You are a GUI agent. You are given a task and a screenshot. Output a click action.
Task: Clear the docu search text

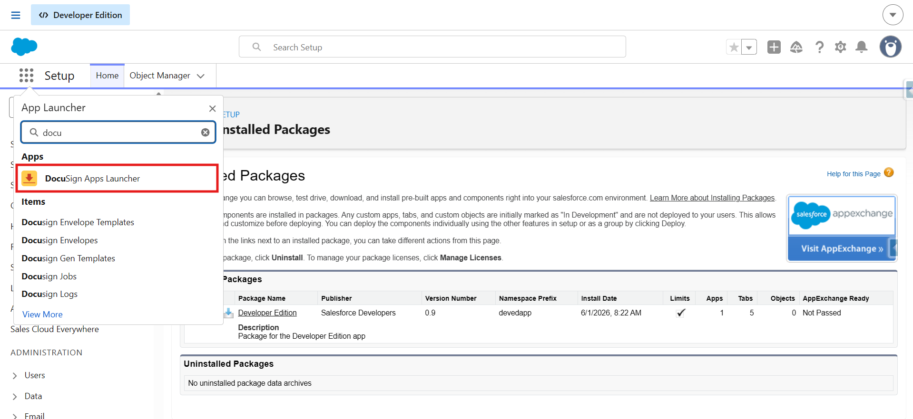point(206,133)
